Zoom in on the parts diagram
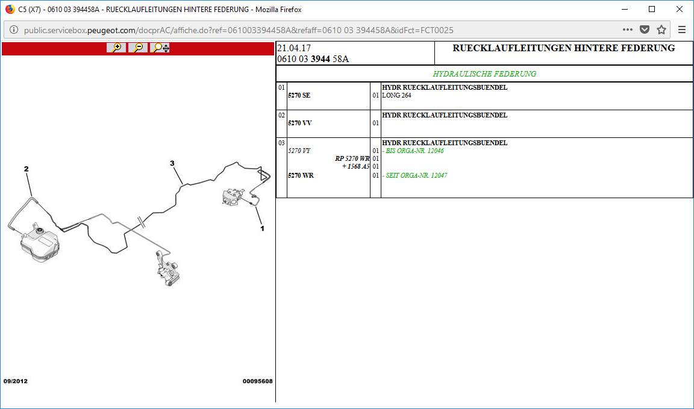 [x=116, y=48]
